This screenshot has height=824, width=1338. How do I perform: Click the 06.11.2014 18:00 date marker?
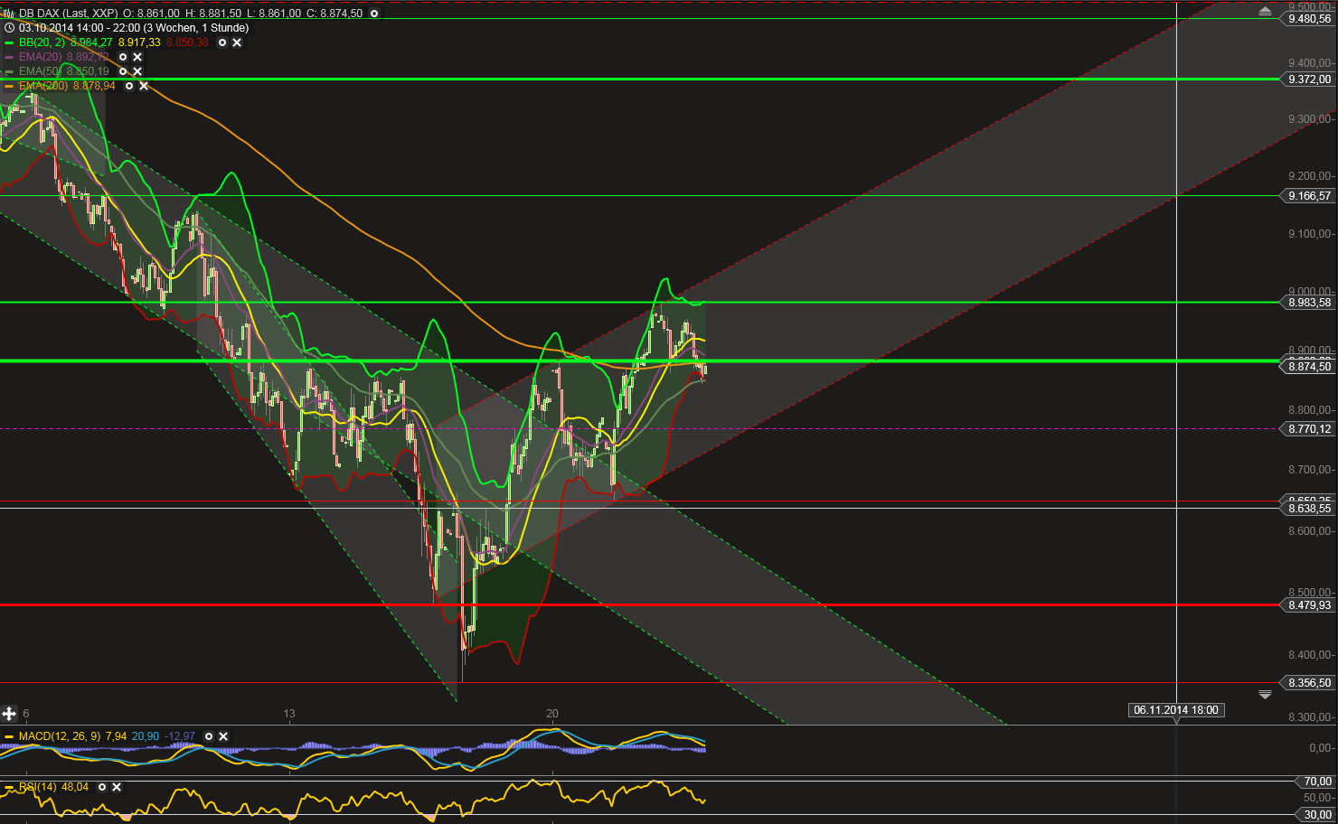pyautogui.click(x=1176, y=710)
